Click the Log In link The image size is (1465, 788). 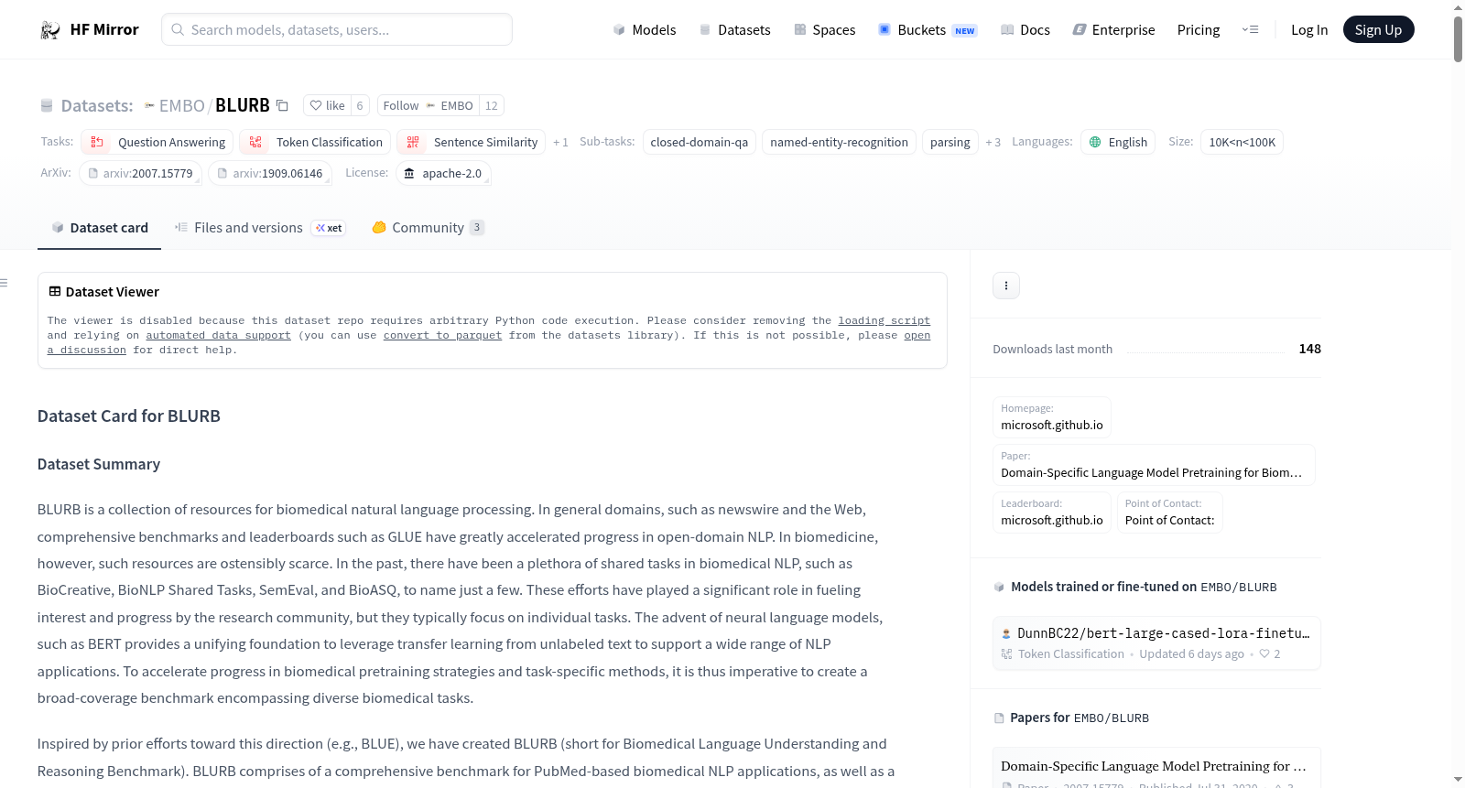pos(1309,30)
